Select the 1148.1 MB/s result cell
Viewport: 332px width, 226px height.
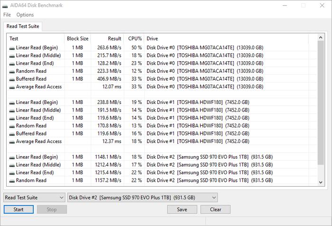point(108,157)
